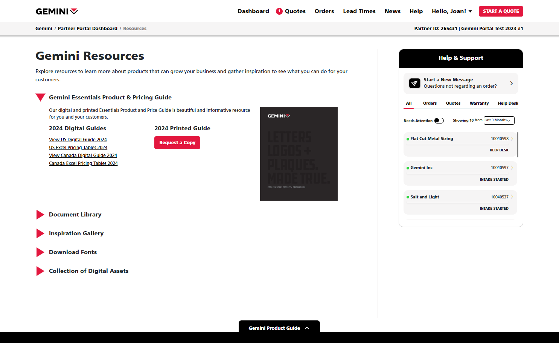Click the Request a Copy button

(x=177, y=143)
